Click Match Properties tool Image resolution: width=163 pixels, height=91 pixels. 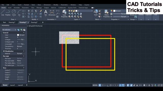(106, 13)
